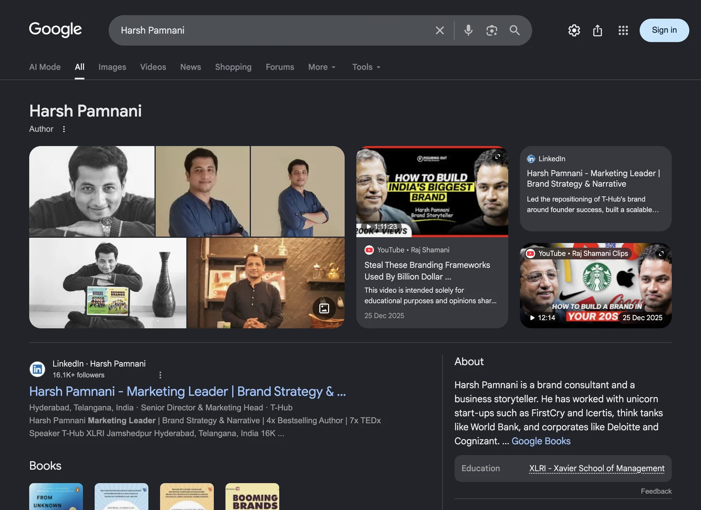
Task: Select the All results tab
Action: point(79,67)
